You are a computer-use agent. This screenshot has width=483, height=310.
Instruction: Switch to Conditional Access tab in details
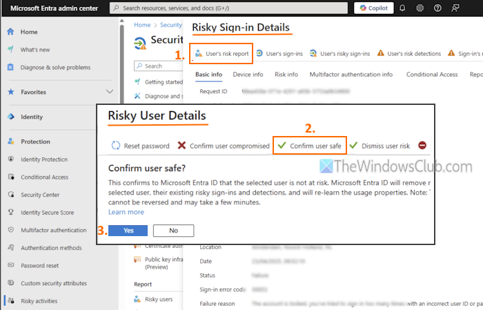click(x=432, y=75)
